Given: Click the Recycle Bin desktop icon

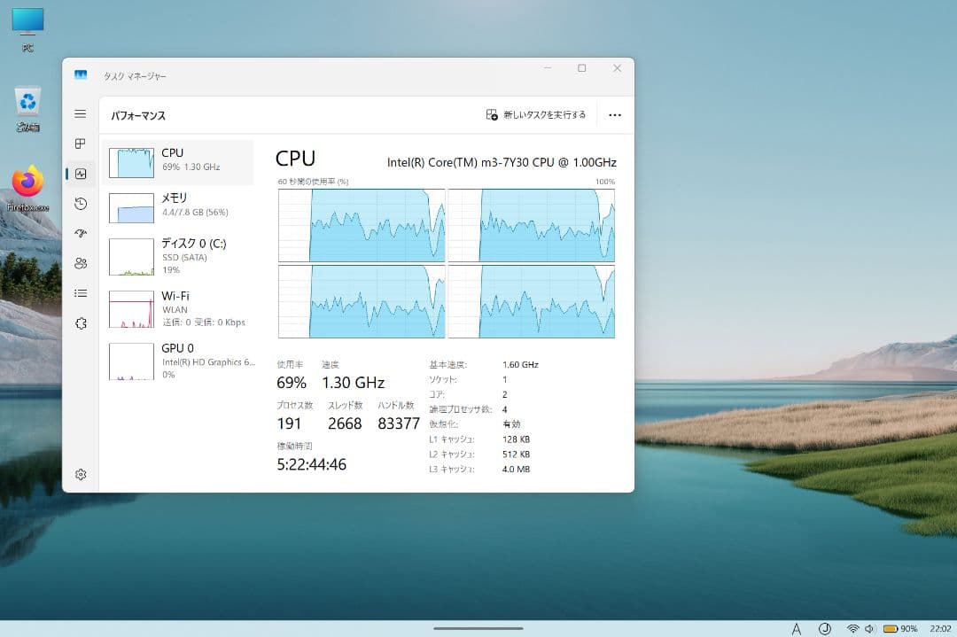Looking at the screenshot, I should (x=28, y=108).
